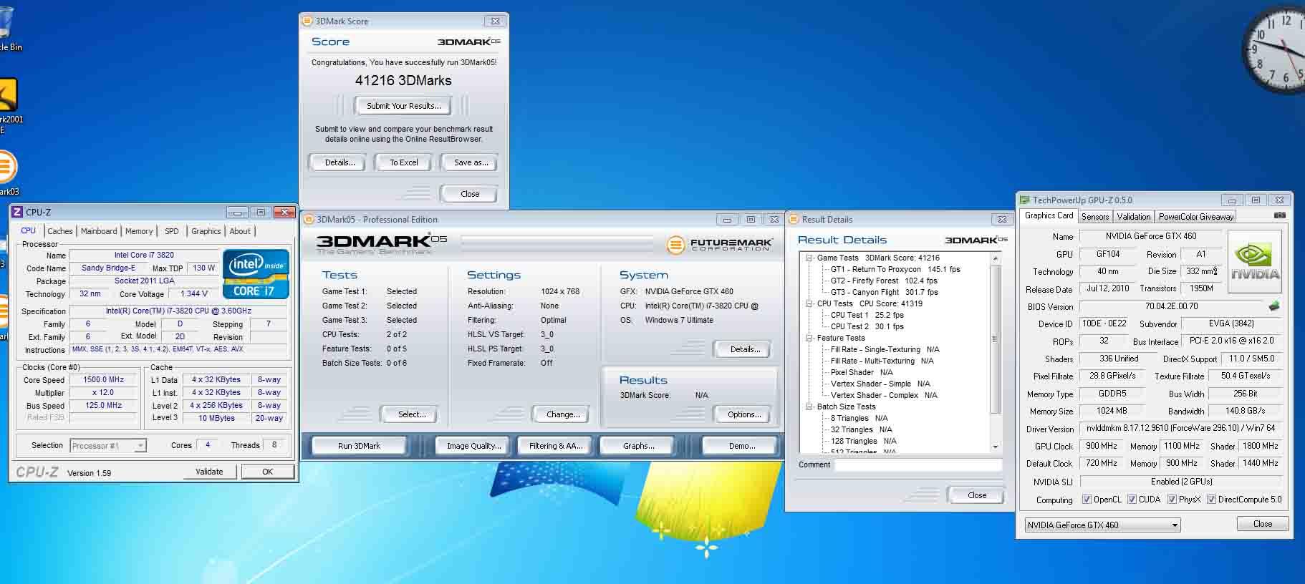Switch to the Validation tab in GPU-Z
Screen dimensions: 1305x584
[x=1134, y=217]
